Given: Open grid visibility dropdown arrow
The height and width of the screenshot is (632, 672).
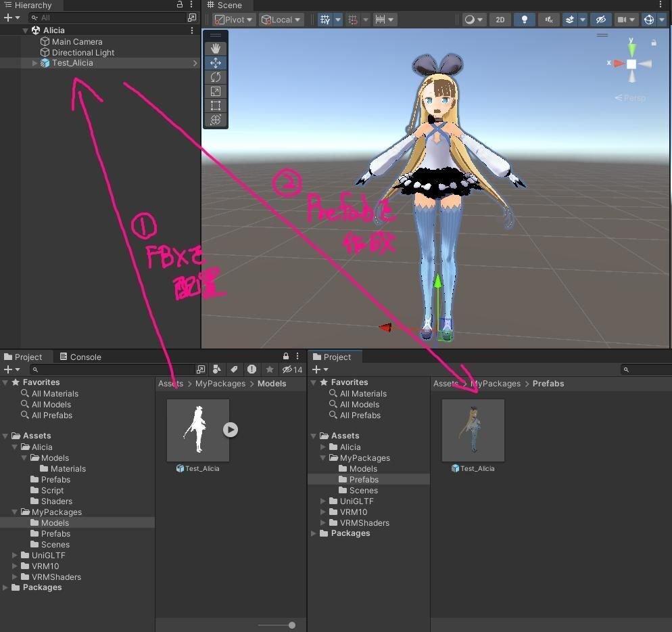Looking at the screenshot, I should [x=338, y=20].
